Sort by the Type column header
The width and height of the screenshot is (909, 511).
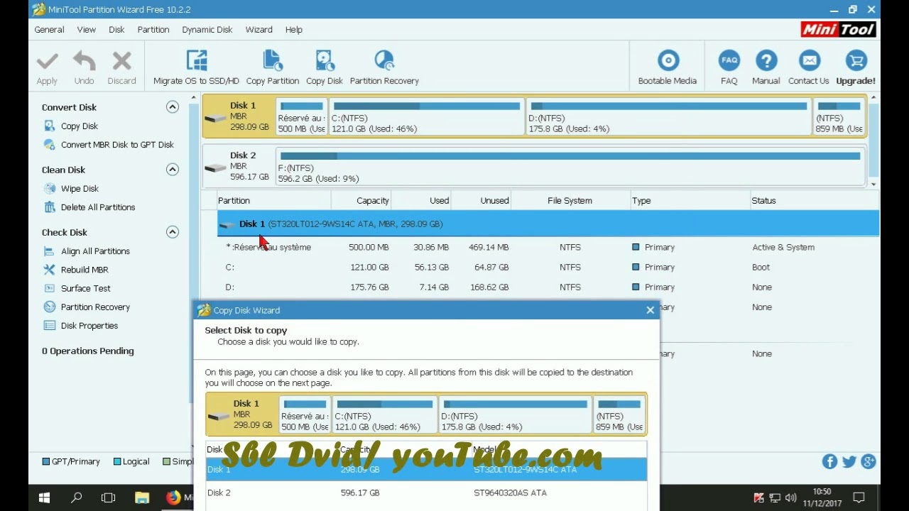tap(690, 201)
